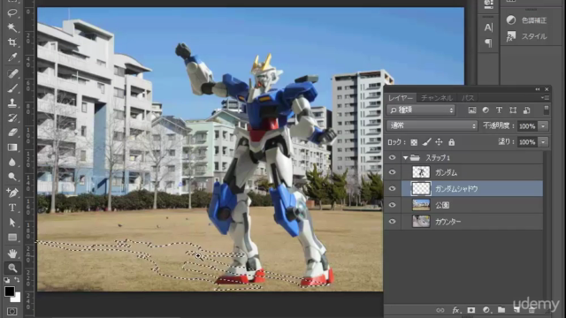This screenshot has width=566, height=318.
Task: Open the foreground color picker
Action: coord(10,291)
